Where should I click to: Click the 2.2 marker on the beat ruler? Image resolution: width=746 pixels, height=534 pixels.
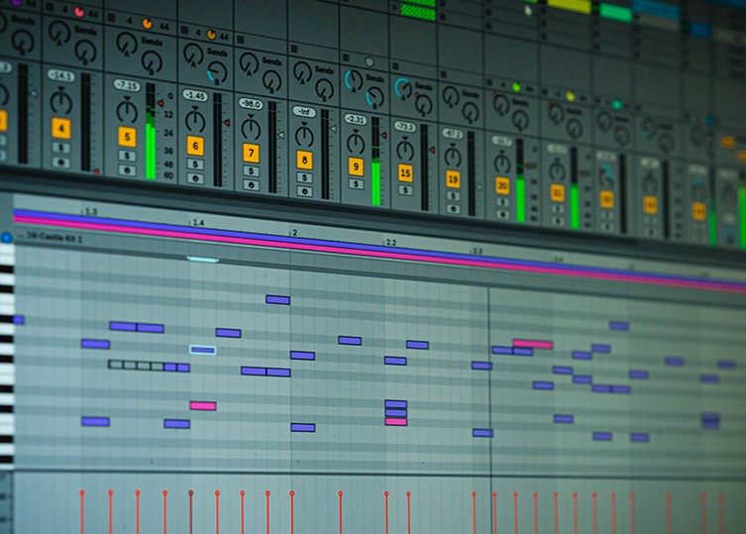click(x=390, y=243)
